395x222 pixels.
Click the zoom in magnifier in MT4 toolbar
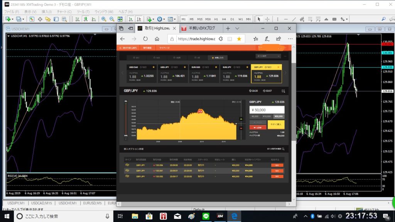point(103,19)
